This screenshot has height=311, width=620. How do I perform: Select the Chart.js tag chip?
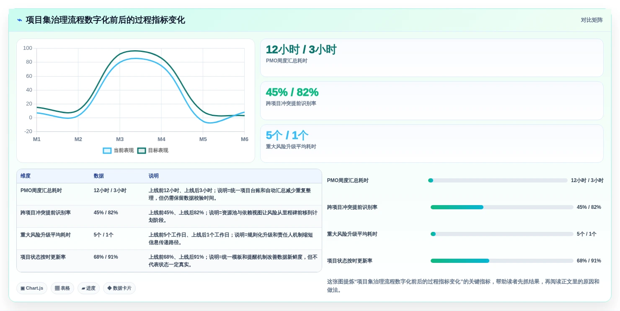tap(32, 288)
